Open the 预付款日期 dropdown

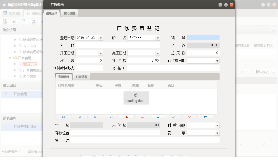[x=217, y=61]
